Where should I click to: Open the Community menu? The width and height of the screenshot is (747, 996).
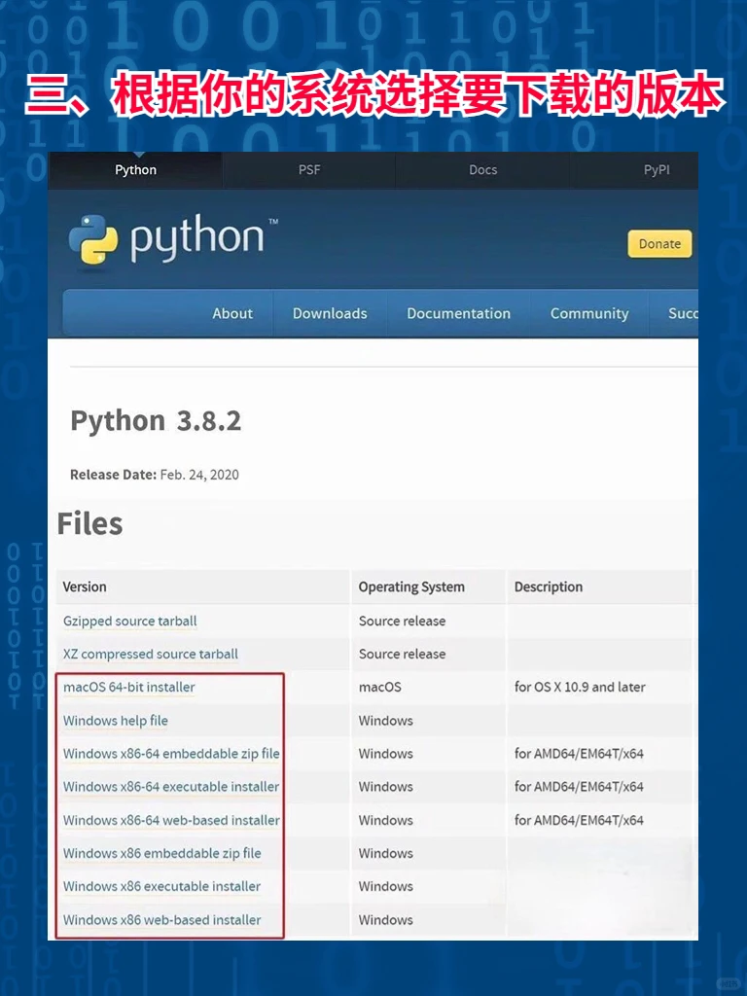coord(589,313)
